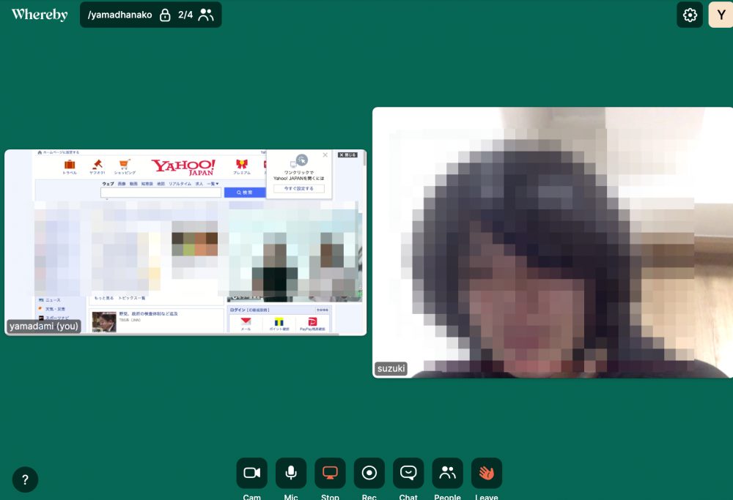Click the Whereby logo
Image resolution: width=733 pixels, height=500 pixels.
40,15
